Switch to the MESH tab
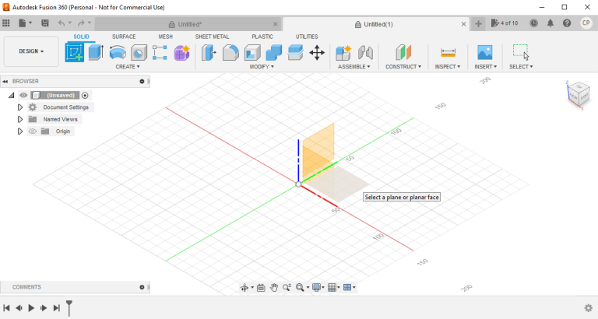 (166, 37)
